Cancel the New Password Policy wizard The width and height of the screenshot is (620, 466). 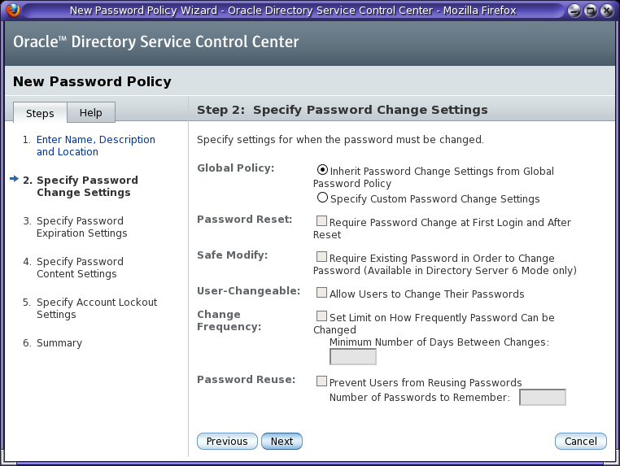click(581, 442)
